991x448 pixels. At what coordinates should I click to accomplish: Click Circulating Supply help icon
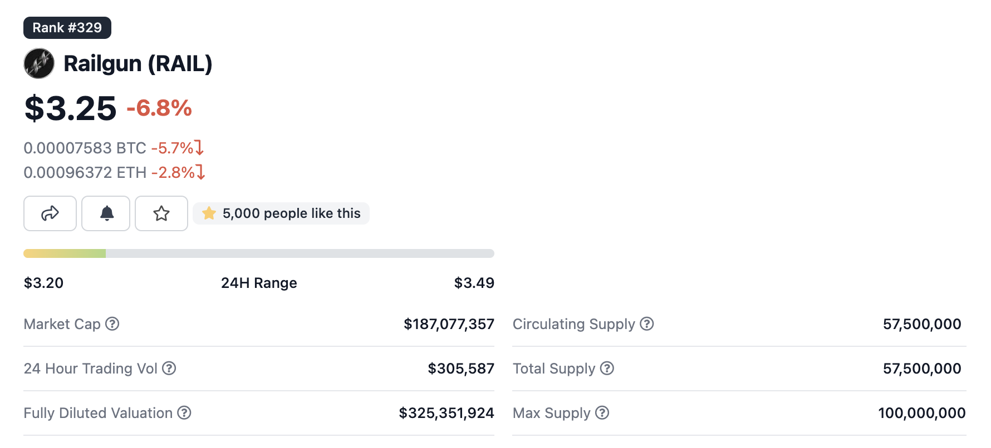coord(647,323)
